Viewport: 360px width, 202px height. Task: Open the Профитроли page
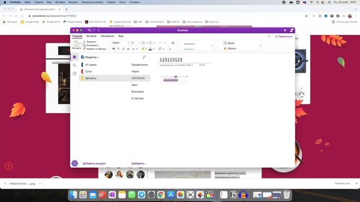139,65
